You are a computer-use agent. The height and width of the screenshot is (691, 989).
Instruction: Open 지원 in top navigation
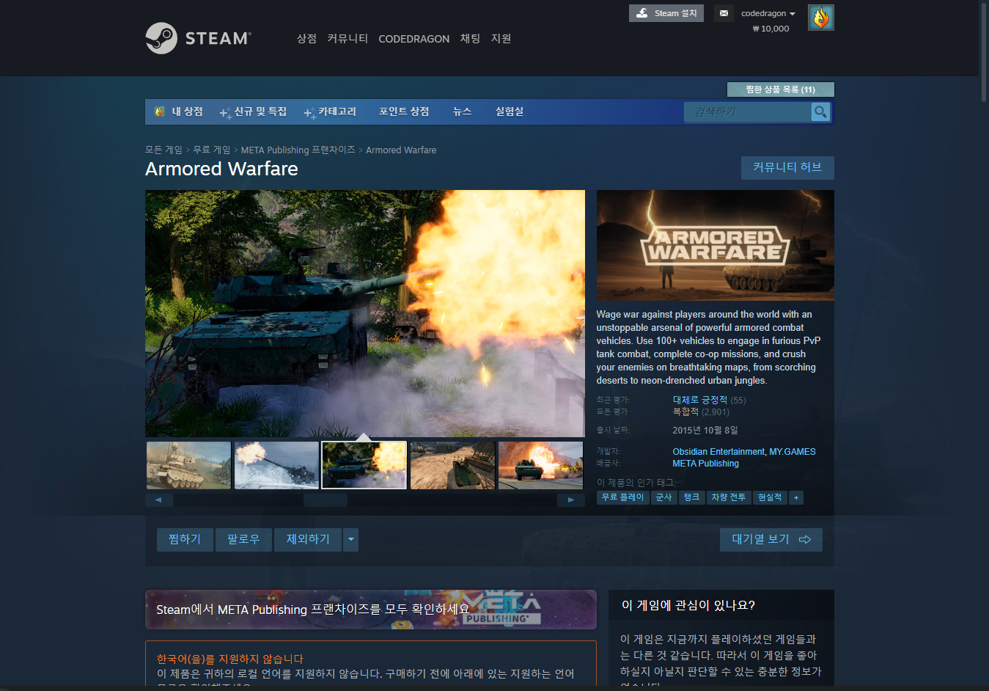(501, 38)
